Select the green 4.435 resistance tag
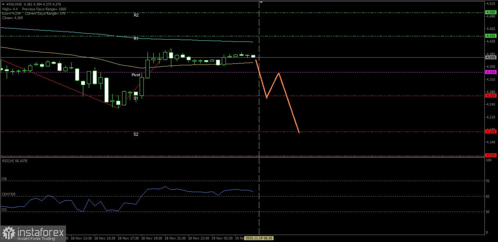The height and width of the screenshot is (242, 498). 490,36
